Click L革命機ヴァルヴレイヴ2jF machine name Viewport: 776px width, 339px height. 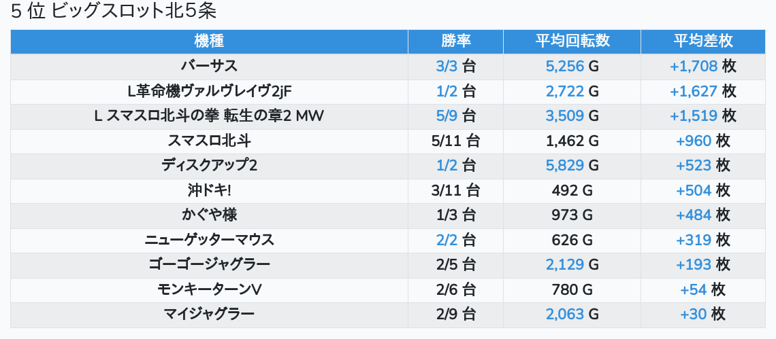(x=209, y=91)
